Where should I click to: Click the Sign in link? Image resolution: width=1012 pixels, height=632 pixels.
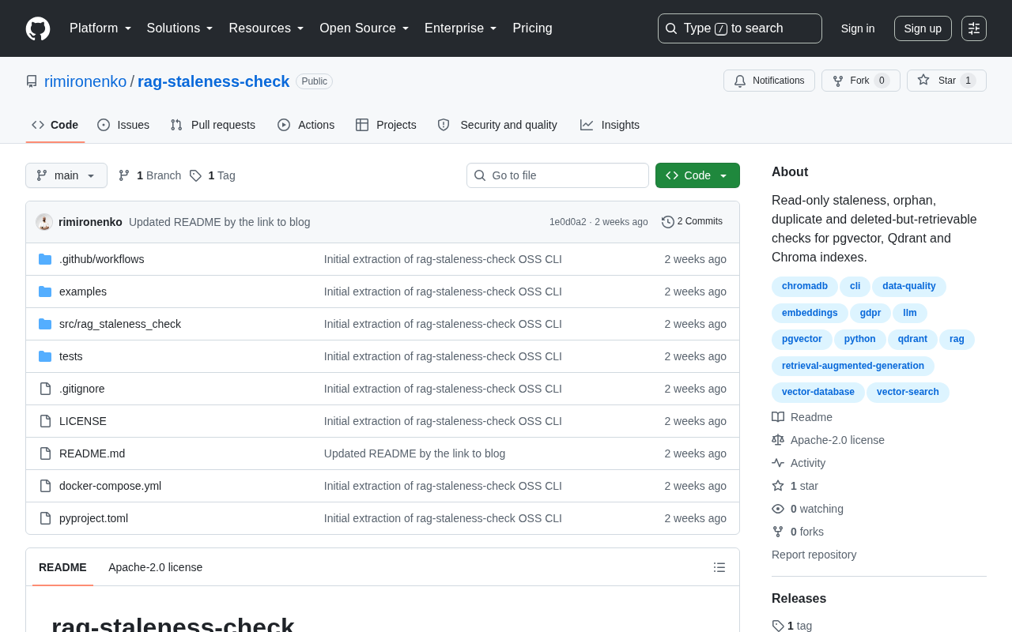coord(858,28)
